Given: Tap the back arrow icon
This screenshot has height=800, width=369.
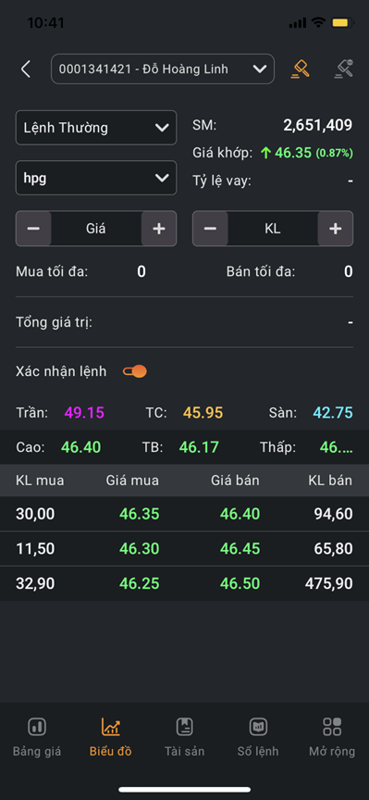Looking at the screenshot, I should click(26, 69).
